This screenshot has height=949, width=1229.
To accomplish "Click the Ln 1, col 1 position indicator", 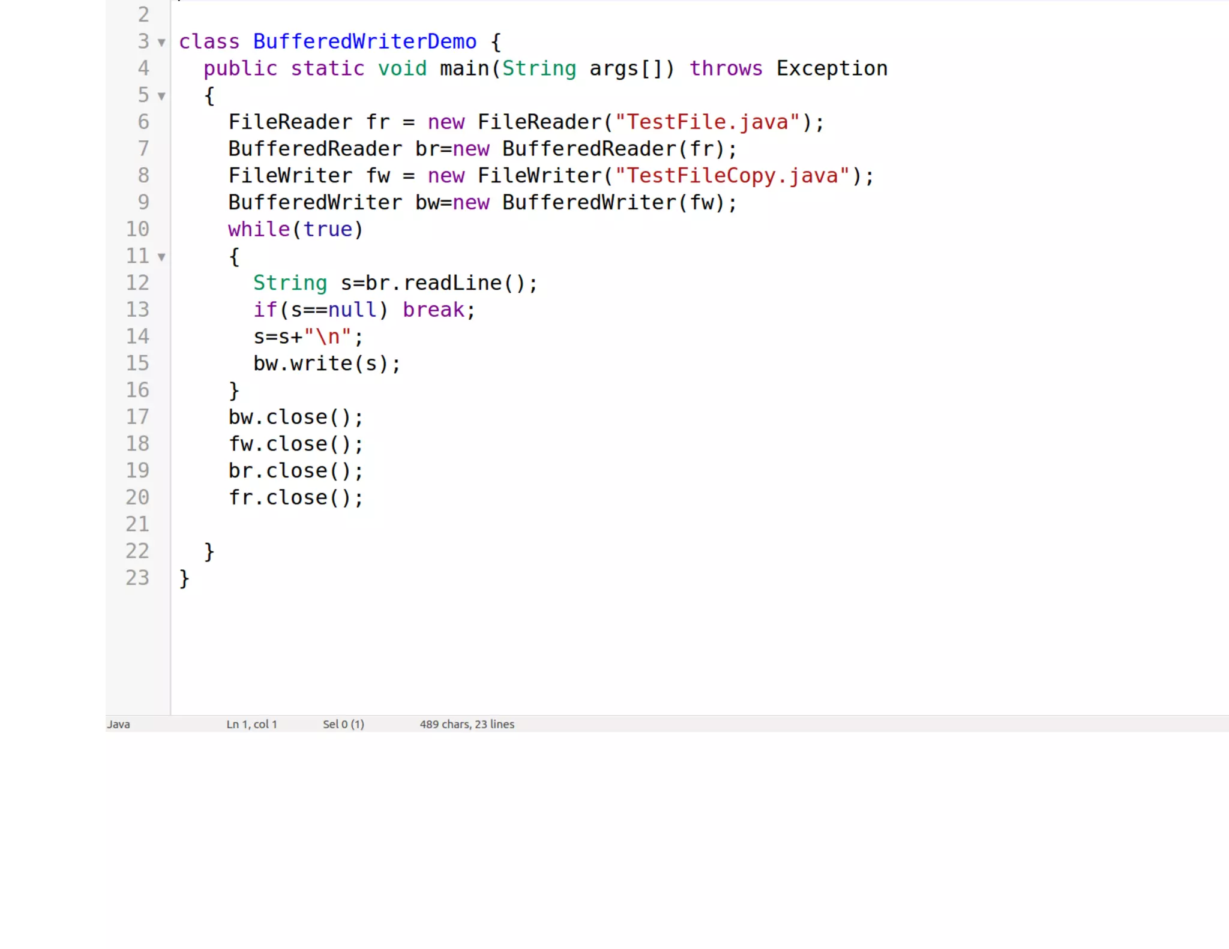I will (x=251, y=724).
